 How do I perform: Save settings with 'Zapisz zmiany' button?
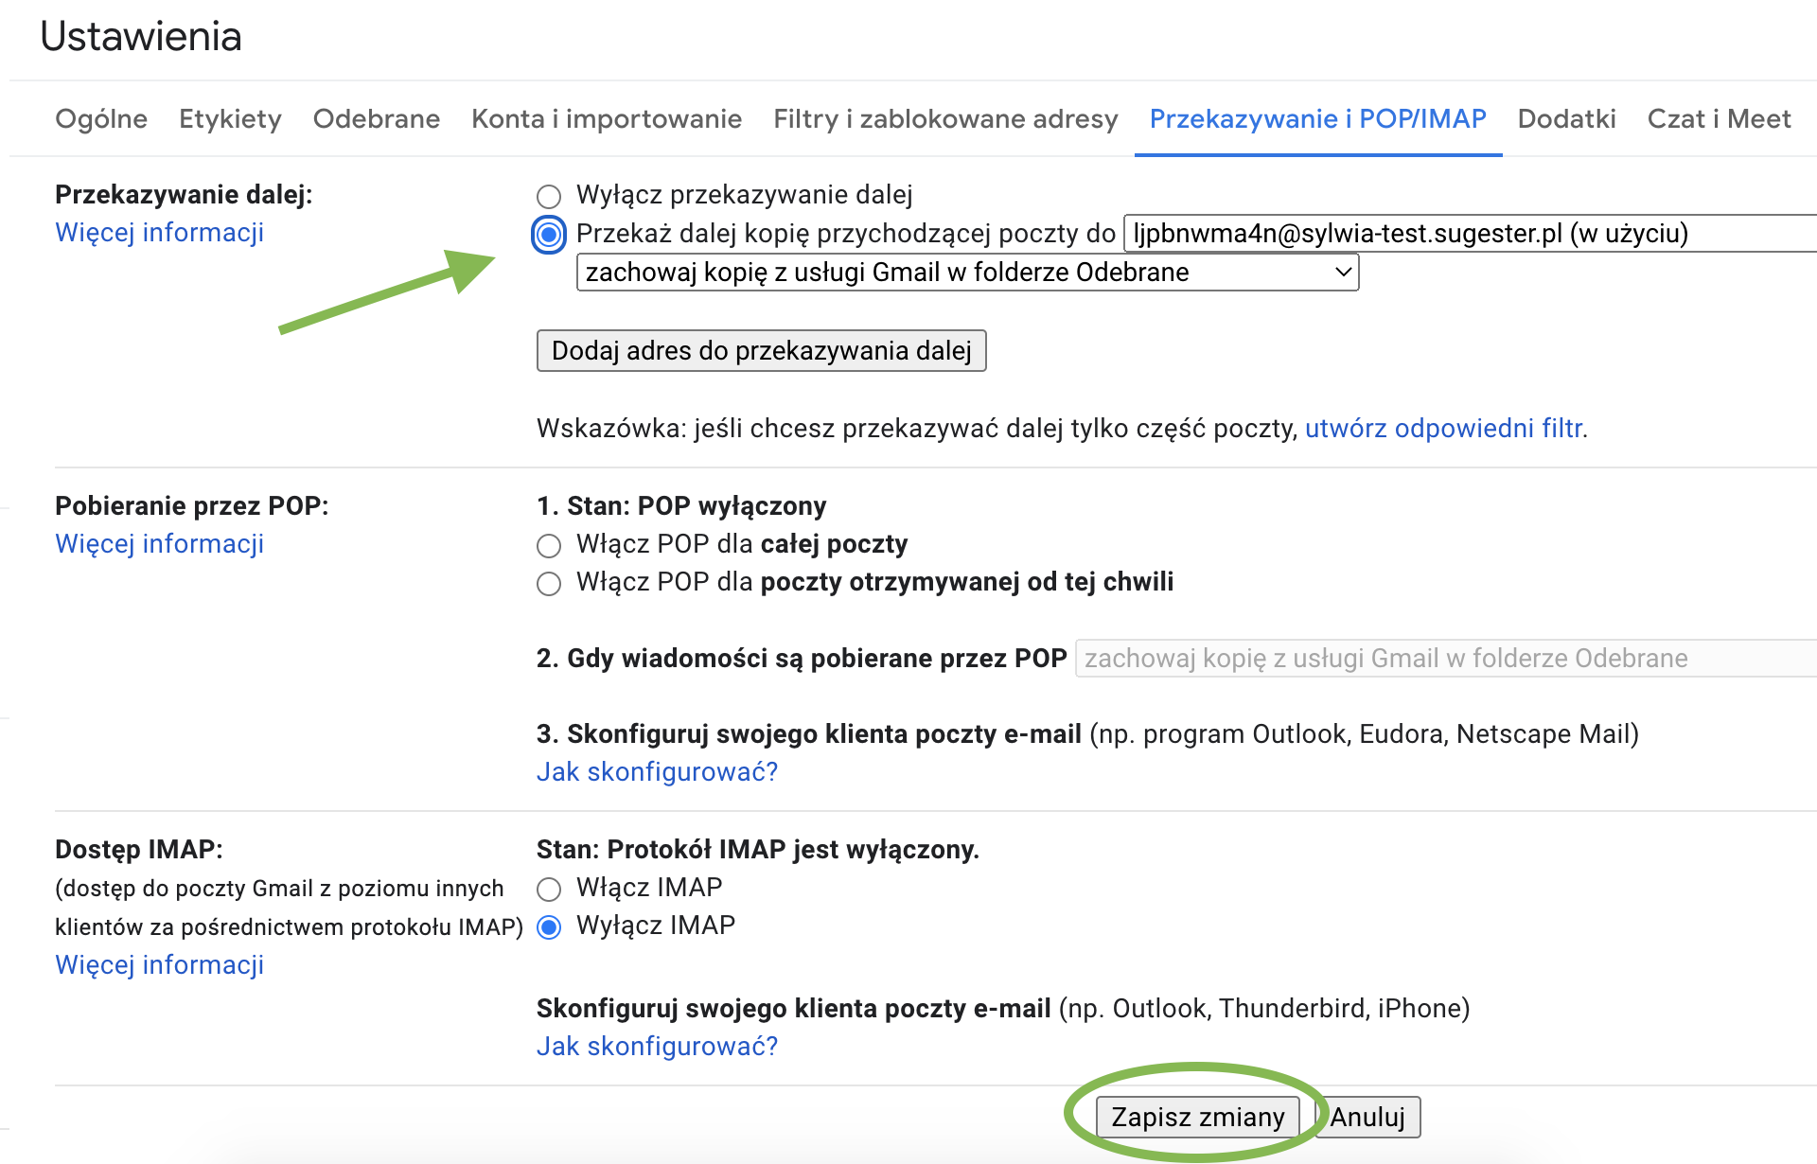[1197, 1118]
